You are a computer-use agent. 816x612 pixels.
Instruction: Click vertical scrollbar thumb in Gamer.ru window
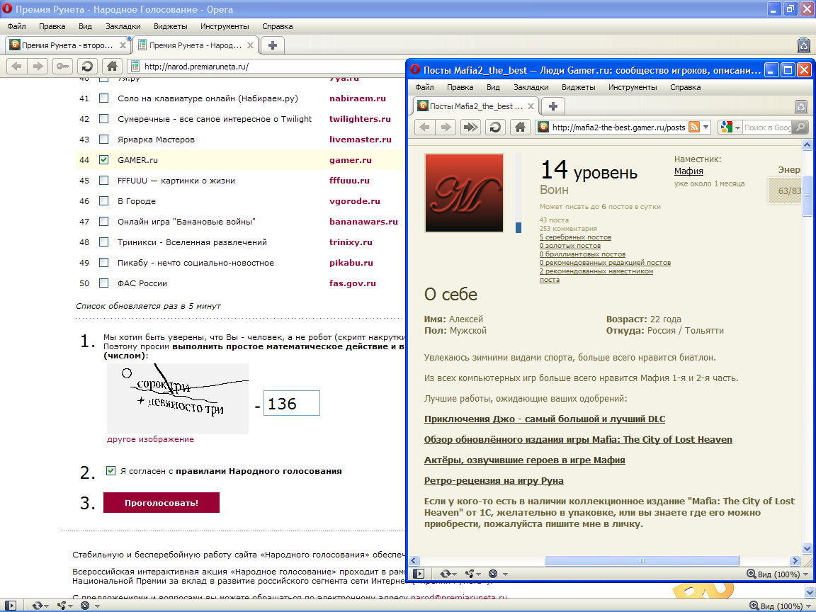(807, 195)
